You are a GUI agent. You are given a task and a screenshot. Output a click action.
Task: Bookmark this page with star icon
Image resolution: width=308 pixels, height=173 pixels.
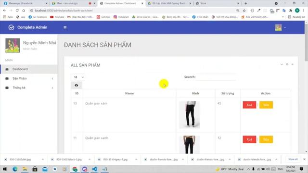point(244,11)
